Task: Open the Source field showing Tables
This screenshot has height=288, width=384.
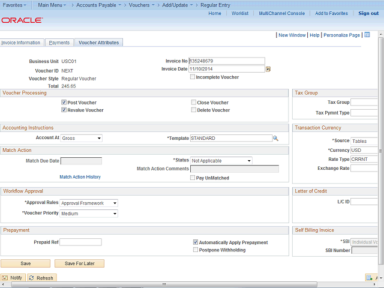Action: click(x=364, y=141)
